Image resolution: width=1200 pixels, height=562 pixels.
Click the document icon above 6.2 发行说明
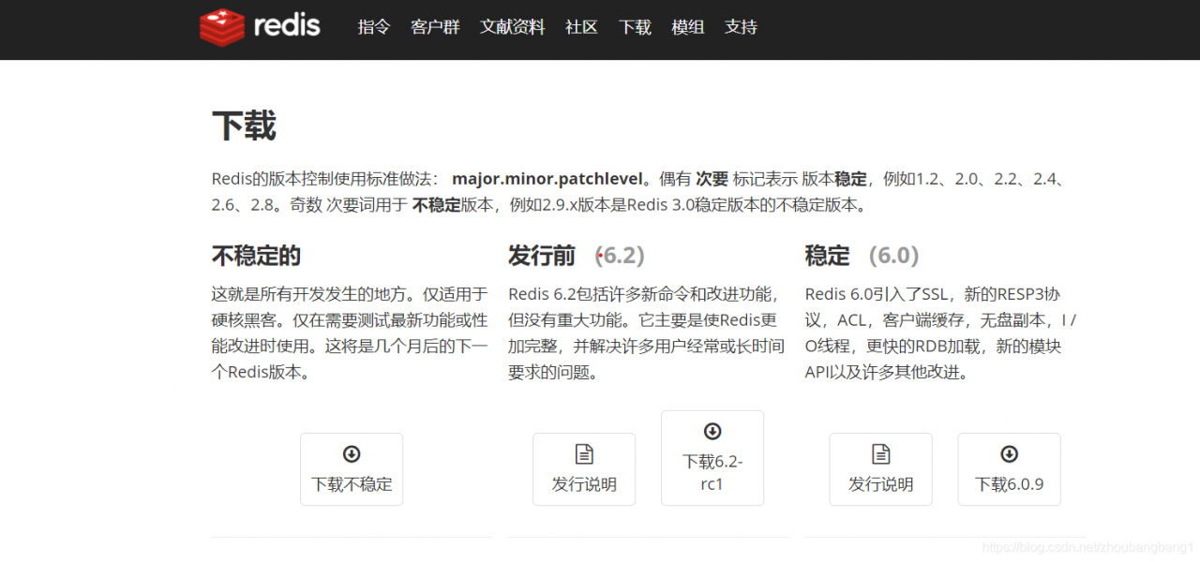(584, 454)
